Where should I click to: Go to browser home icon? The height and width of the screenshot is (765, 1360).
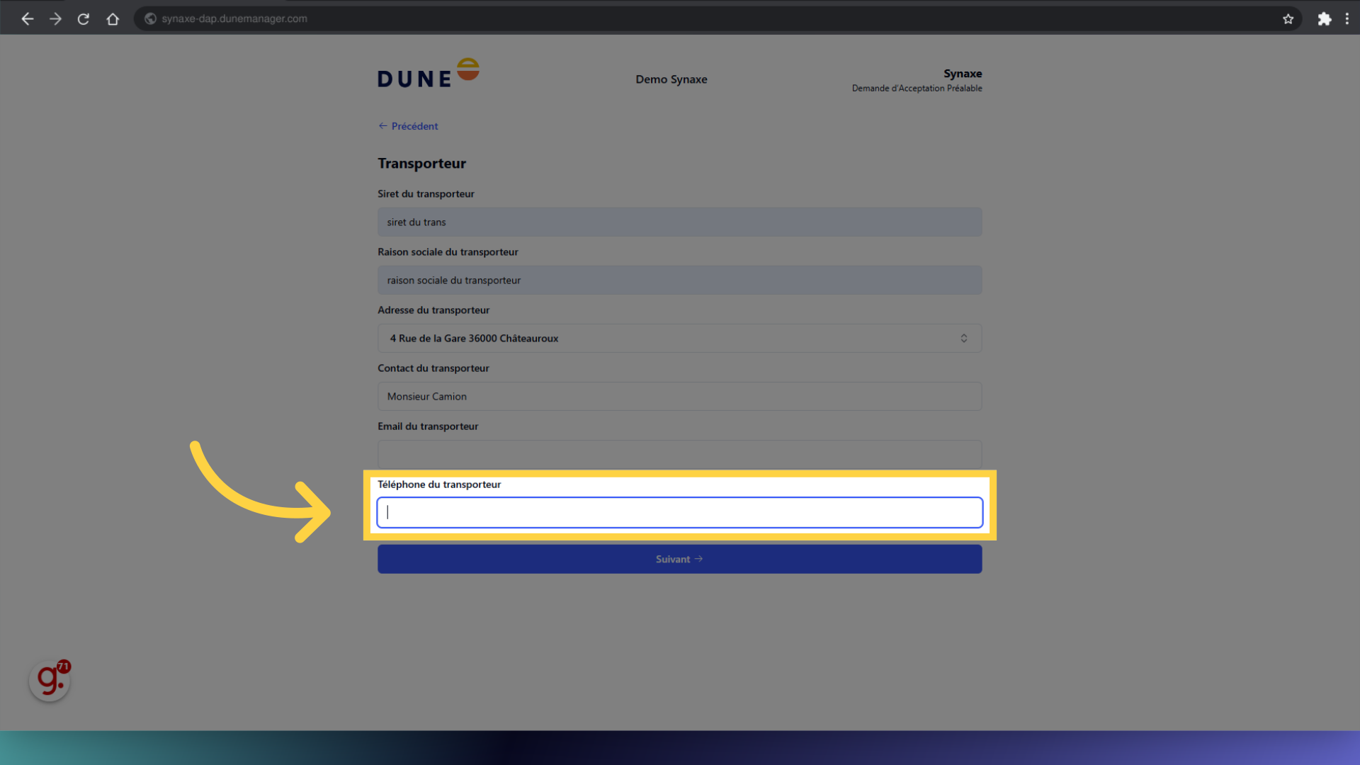click(113, 19)
